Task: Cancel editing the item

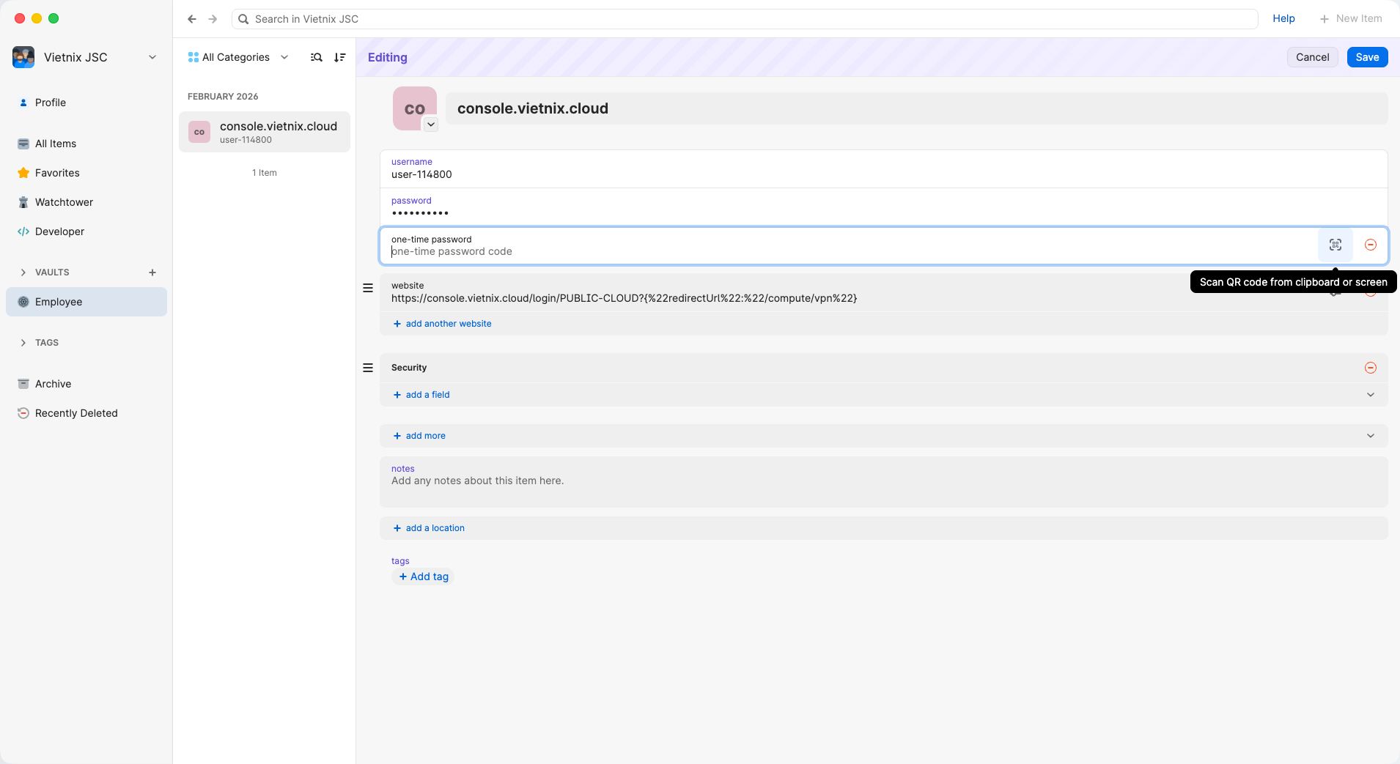Action: (x=1311, y=57)
